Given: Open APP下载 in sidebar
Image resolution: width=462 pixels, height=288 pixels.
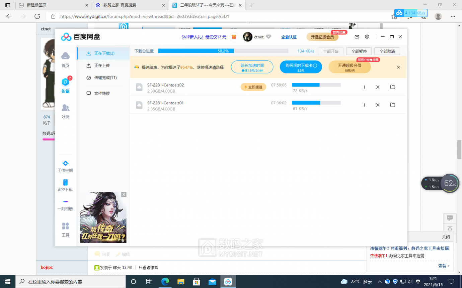Looking at the screenshot, I should 65,185.
